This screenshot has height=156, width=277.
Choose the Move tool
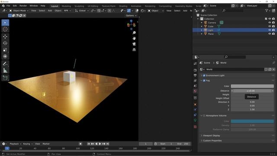pos(5,36)
